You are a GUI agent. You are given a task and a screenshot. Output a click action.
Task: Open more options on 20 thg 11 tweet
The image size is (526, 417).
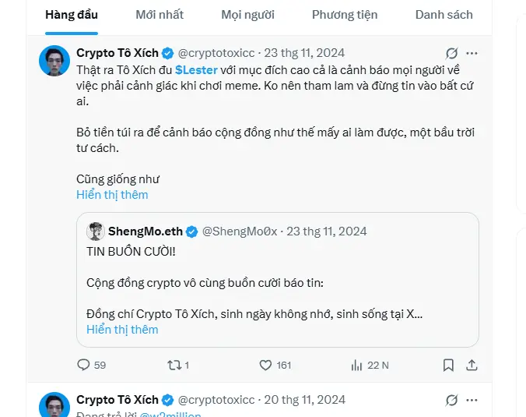(x=472, y=400)
